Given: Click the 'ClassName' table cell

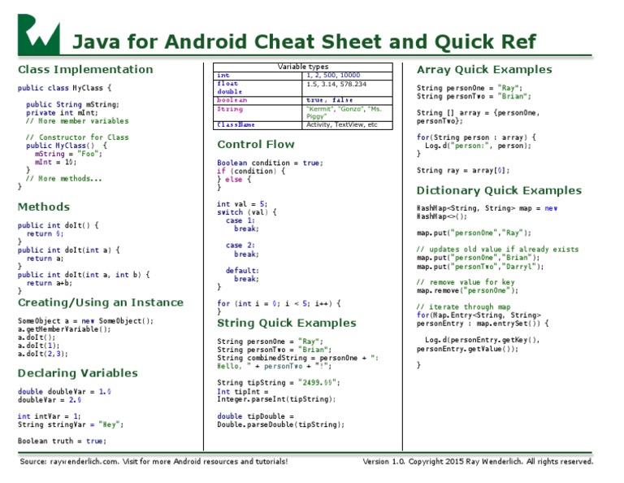Looking at the screenshot, I should (x=258, y=125).
